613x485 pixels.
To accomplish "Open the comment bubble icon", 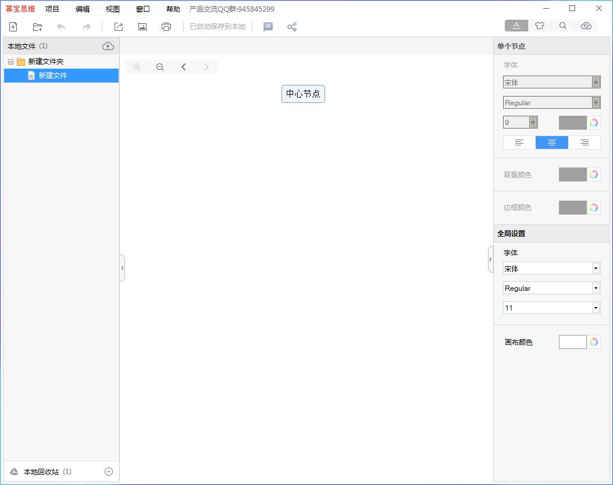I will 268,27.
